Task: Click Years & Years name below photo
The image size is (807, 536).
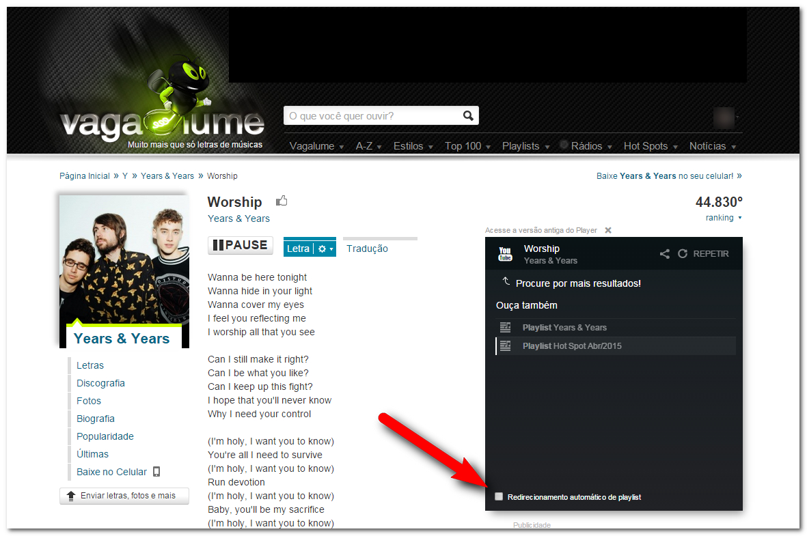Action: click(122, 339)
